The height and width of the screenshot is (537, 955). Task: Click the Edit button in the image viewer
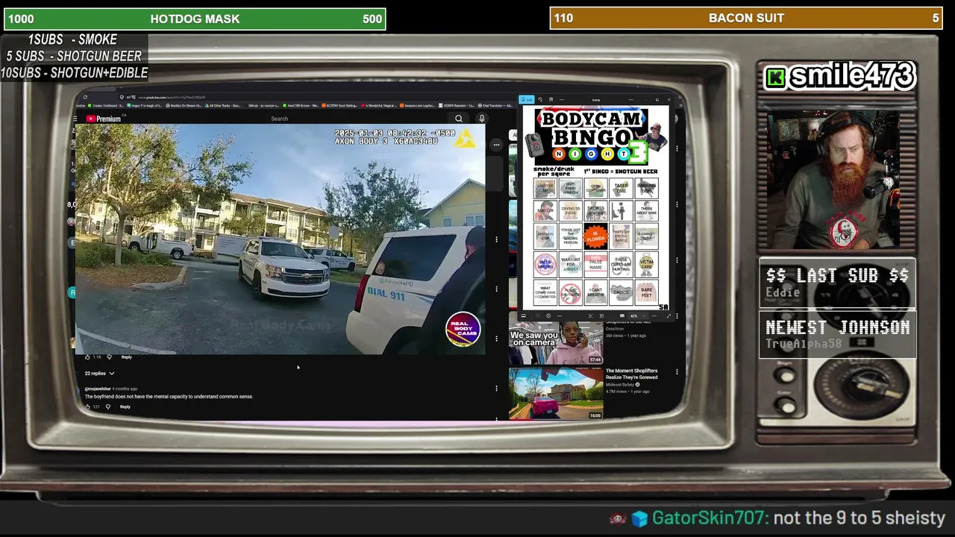coord(527,99)
